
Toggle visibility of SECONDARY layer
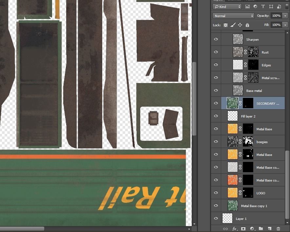click(216, 103)
